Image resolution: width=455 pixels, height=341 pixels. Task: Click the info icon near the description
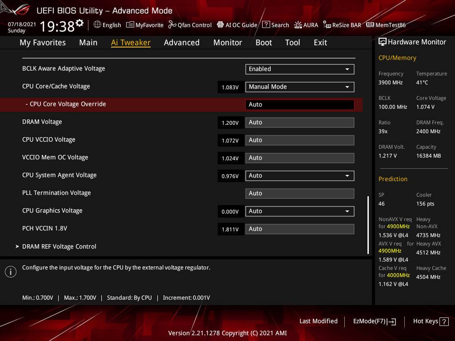click(x=10, y=272)
